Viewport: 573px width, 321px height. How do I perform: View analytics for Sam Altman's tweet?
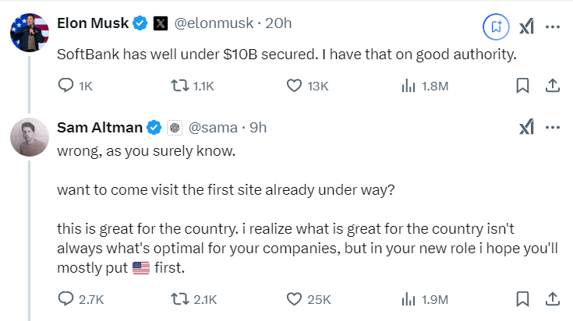click(408, 298)
